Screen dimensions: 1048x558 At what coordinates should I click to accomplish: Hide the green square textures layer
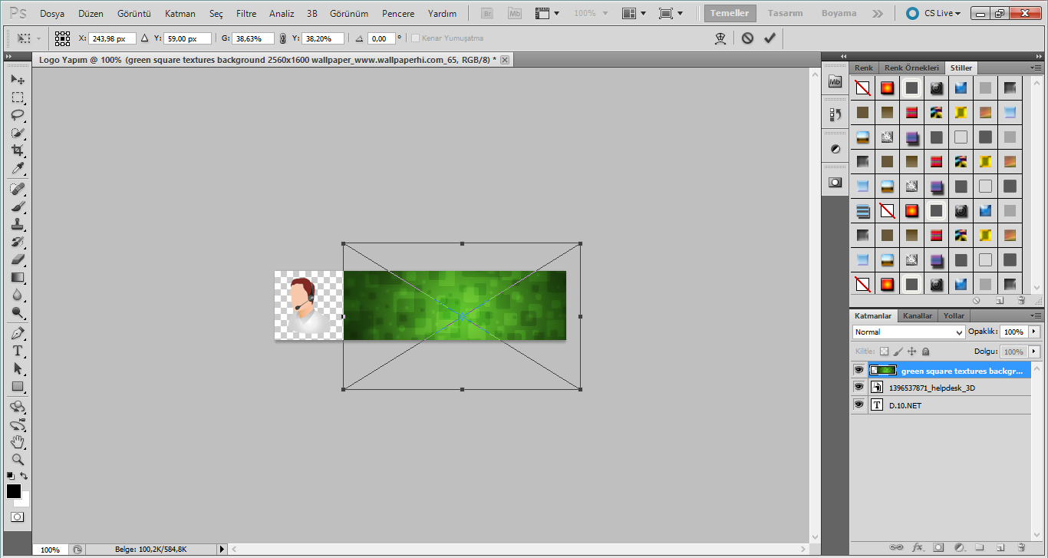859,370
